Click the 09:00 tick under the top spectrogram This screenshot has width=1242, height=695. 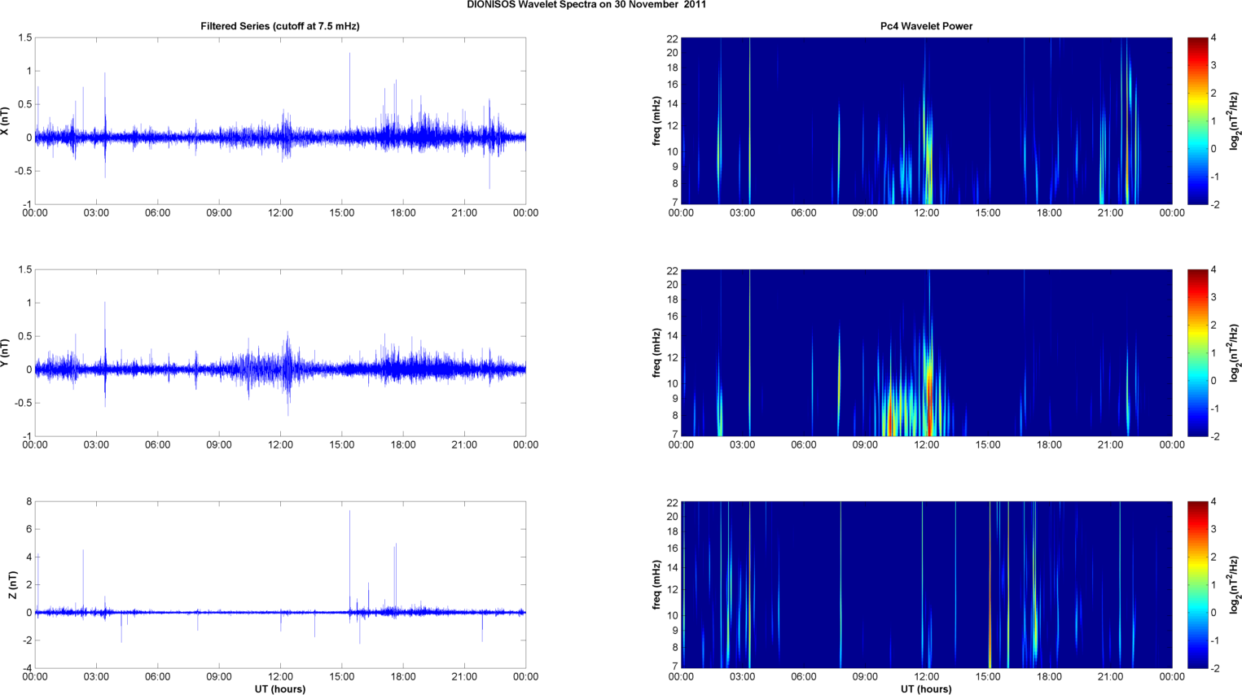point(865,213)
